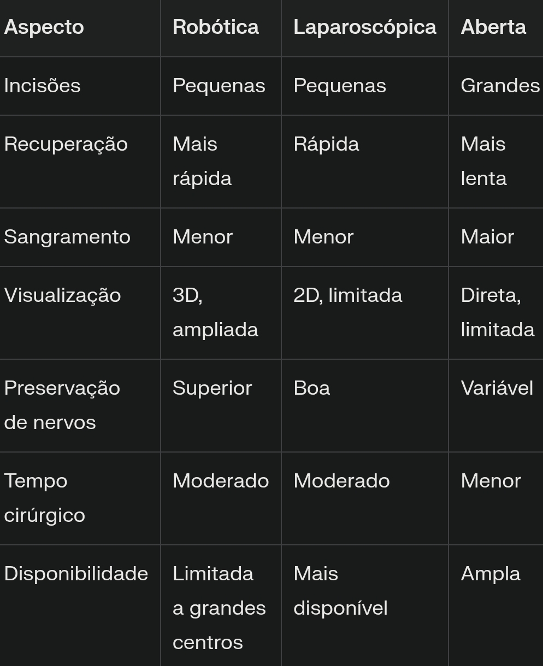
Task: Click the Visualização row label
Action: point(62,295)
